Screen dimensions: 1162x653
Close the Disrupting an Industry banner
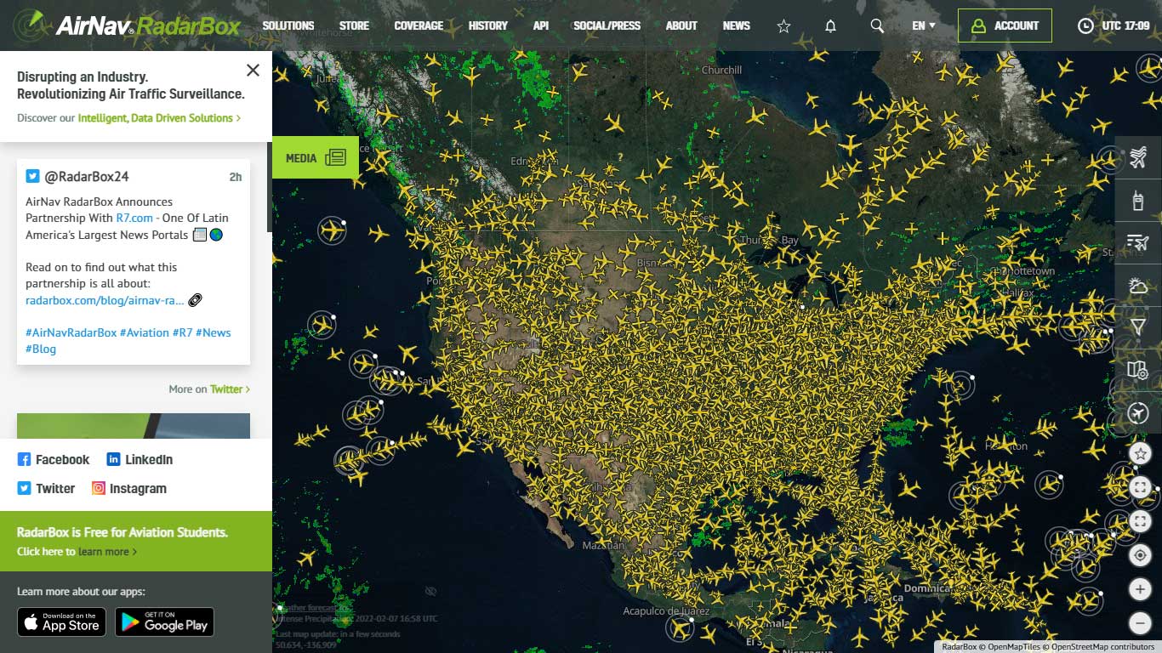pyautogui.click(x=253, y=70)
